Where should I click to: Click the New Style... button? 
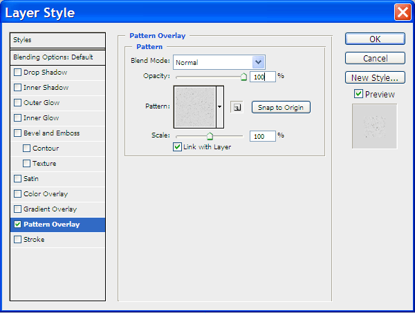tap(375, 77)
